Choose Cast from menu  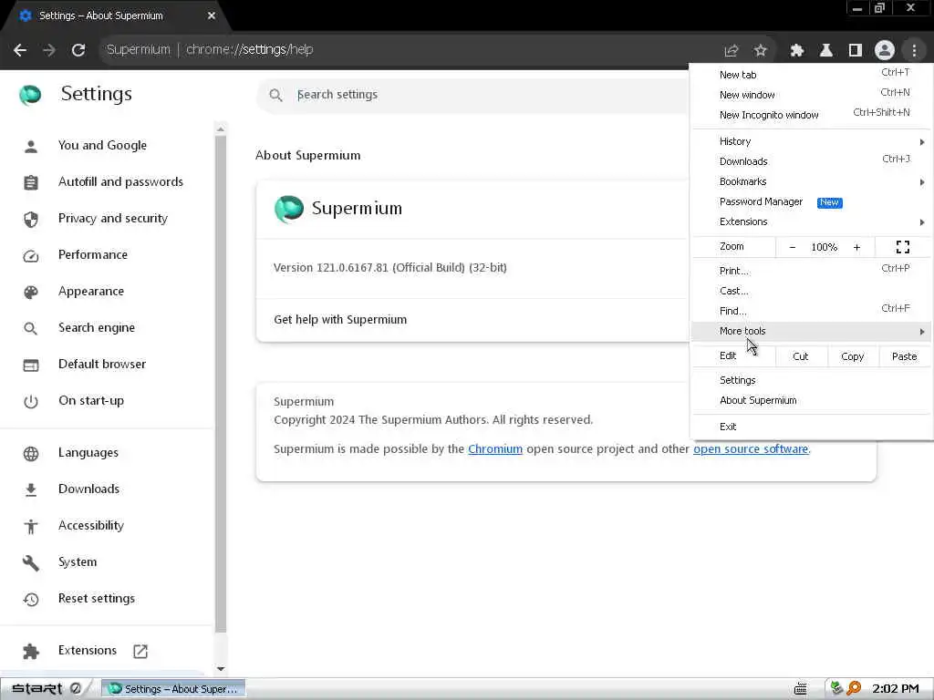pos(811,291)
